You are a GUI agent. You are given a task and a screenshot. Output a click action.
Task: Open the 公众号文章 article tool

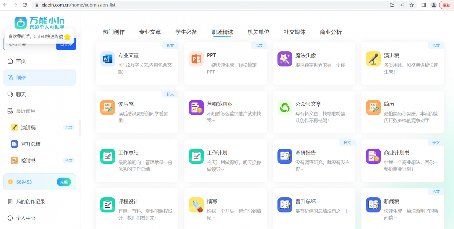pos(314,112)
